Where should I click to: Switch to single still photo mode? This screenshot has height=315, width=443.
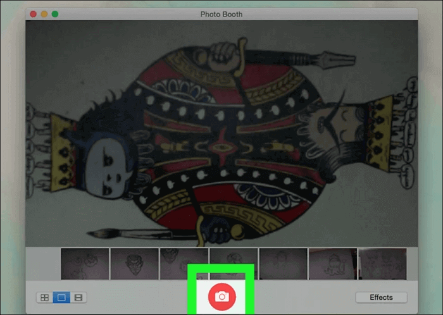point(61,297)
